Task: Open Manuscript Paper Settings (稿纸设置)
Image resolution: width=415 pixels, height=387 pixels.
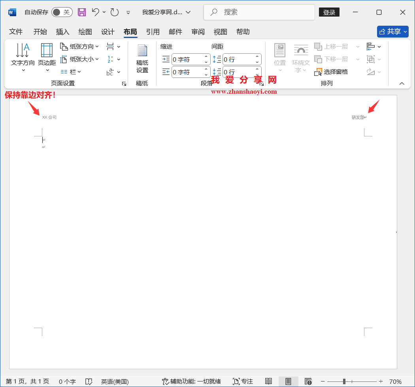Action: [x=142, y=59]
